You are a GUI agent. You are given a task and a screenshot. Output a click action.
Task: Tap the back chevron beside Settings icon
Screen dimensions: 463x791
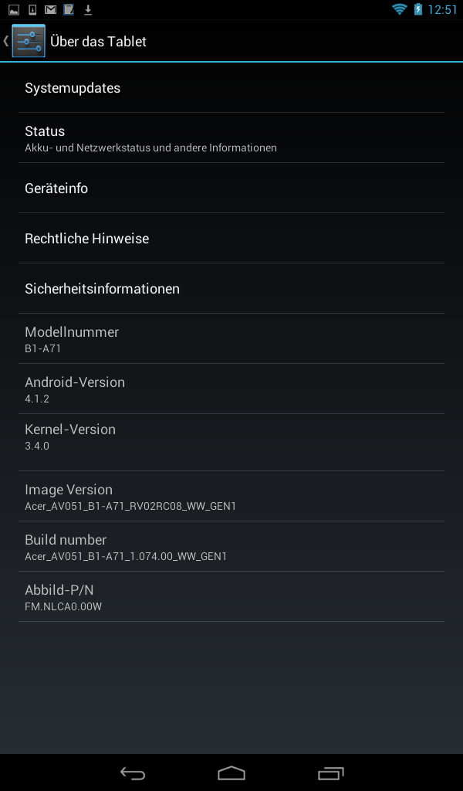6,40
